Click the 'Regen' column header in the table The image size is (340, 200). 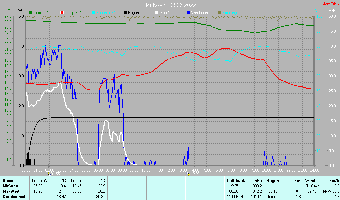[273, 181]
